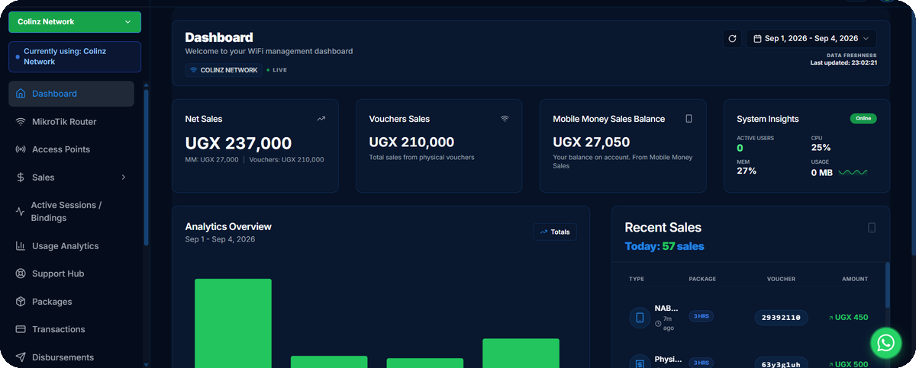This screenshot has width=916, height=368.
Task: Open Active Sessions / Bindings
Action: pyautogui.click(x=71, y=212)
